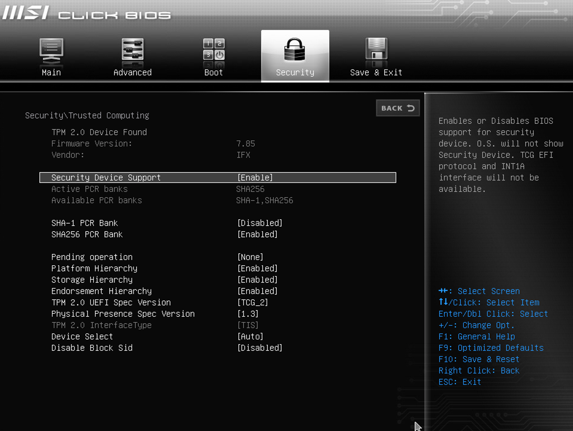Select the Physical Presence Spec Version label
The height and width of the screenshot is (431, 573).
[123, 314]
